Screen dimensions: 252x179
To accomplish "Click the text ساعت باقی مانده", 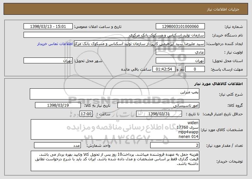I will [136, 69].
